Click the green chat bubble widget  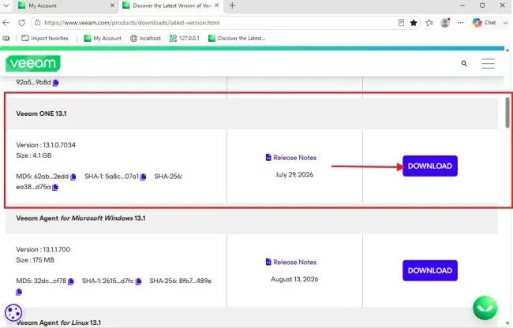(485, 308)
